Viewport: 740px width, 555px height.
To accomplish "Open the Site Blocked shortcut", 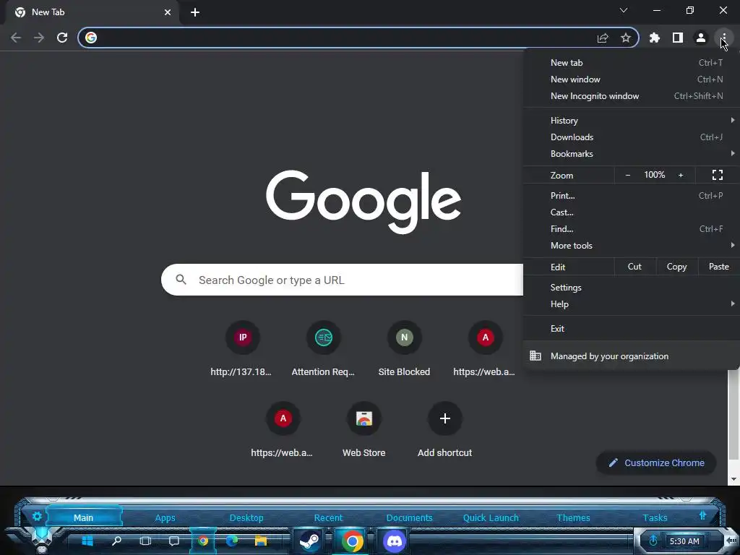I will 404,348.
